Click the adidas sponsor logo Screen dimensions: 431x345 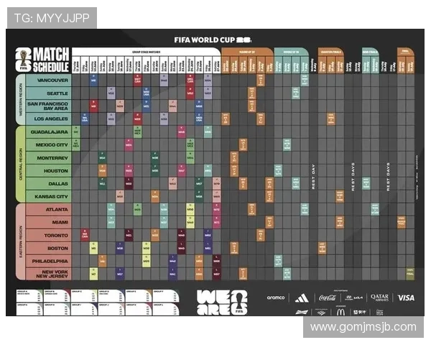coord(302,297)
